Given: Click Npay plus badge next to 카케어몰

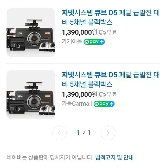Looking at the screenshot, I should pyautogui.click(x=94, y=42).
